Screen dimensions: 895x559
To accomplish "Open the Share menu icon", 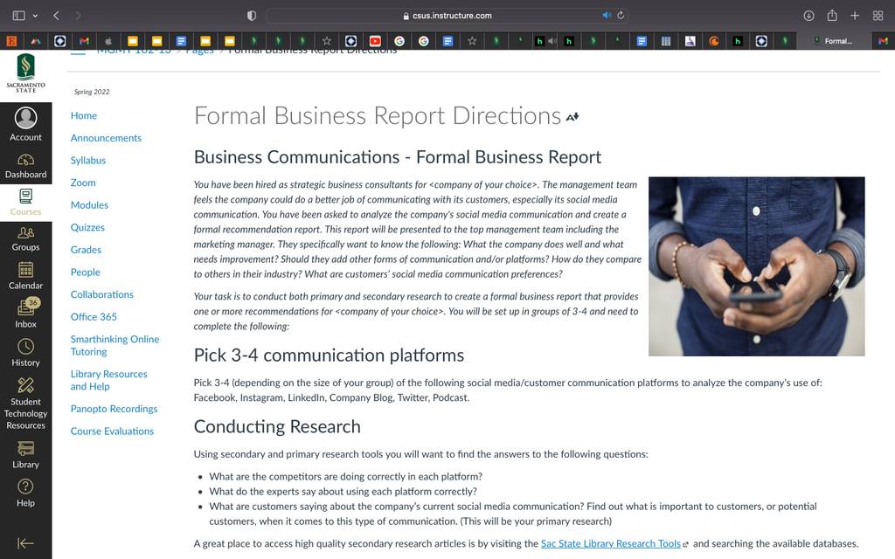I will pos(832,16).
